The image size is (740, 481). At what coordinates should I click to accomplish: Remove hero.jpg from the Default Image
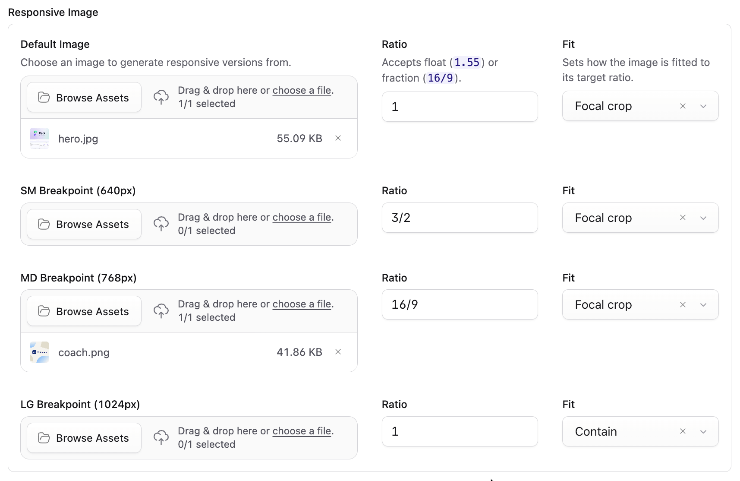point(338,138)
